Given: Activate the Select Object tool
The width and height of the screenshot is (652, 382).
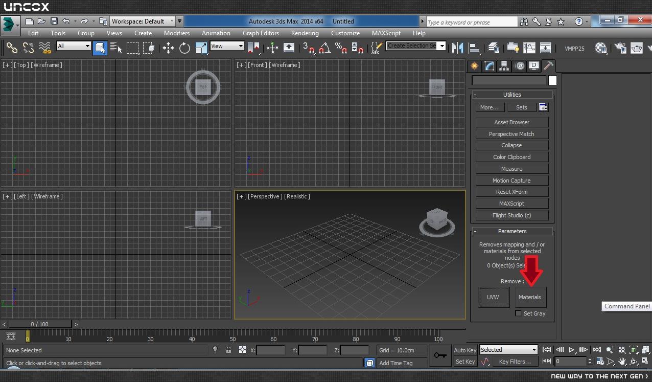Looking at the screenshot, I should [x=100, y=48].
